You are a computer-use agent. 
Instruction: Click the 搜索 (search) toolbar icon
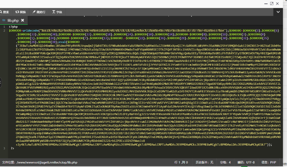[4, 12]
